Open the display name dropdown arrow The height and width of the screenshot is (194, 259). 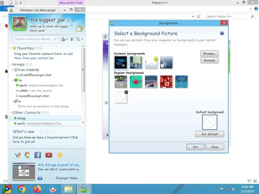(x=73, y=20)
